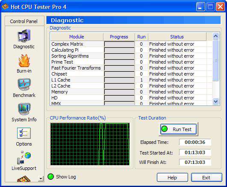The height and width of the screenshot is (187, 227).
Task: Click the CPU Performance Ratio graph
Action: click(x=90, y=144)
